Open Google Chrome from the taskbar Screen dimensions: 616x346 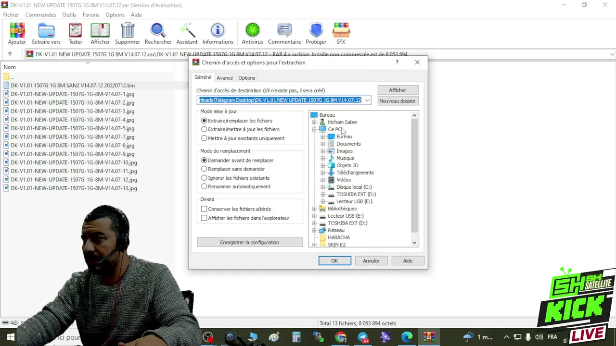341,337
